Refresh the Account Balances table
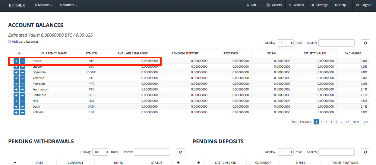376x165 pixels. pos(365,43)
